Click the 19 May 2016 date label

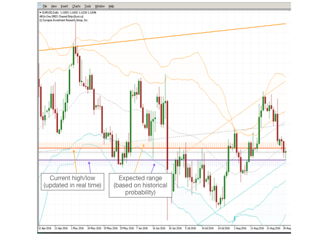tap(111, 228)
